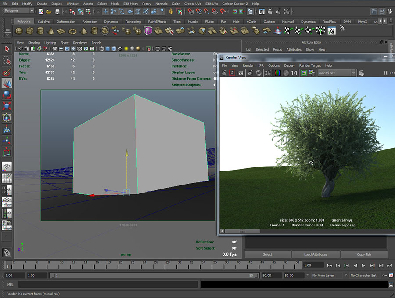Open the Render Target menu in Render View
The image size is (395, 298).
point(309,65)
